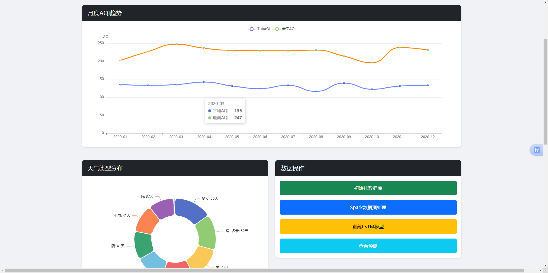
Task: Click the 阴: 41天 pie label
Action: point(118,246)
